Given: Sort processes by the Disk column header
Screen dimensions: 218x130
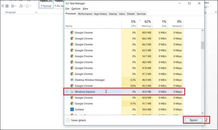Looking at the screenshot, I should point(164,26).
